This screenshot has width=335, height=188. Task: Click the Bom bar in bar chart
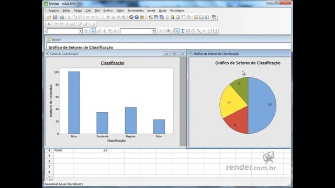(74, 103)
